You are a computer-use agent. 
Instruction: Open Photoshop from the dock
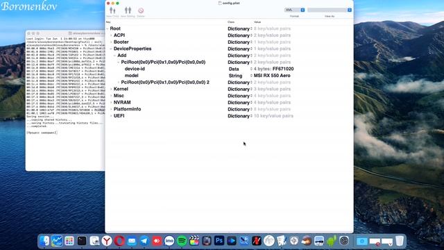click(x=219, y=241)
